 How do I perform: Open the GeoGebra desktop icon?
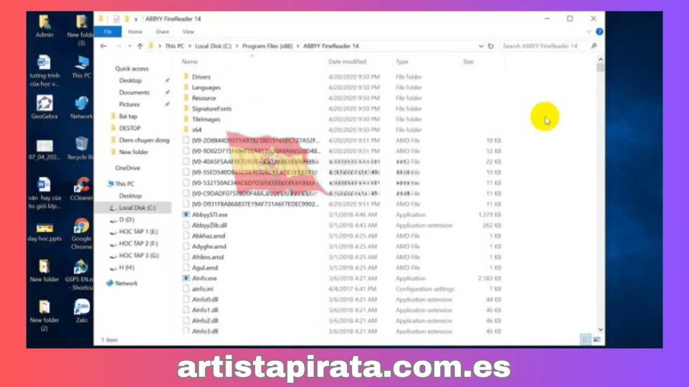coord(44,107)
